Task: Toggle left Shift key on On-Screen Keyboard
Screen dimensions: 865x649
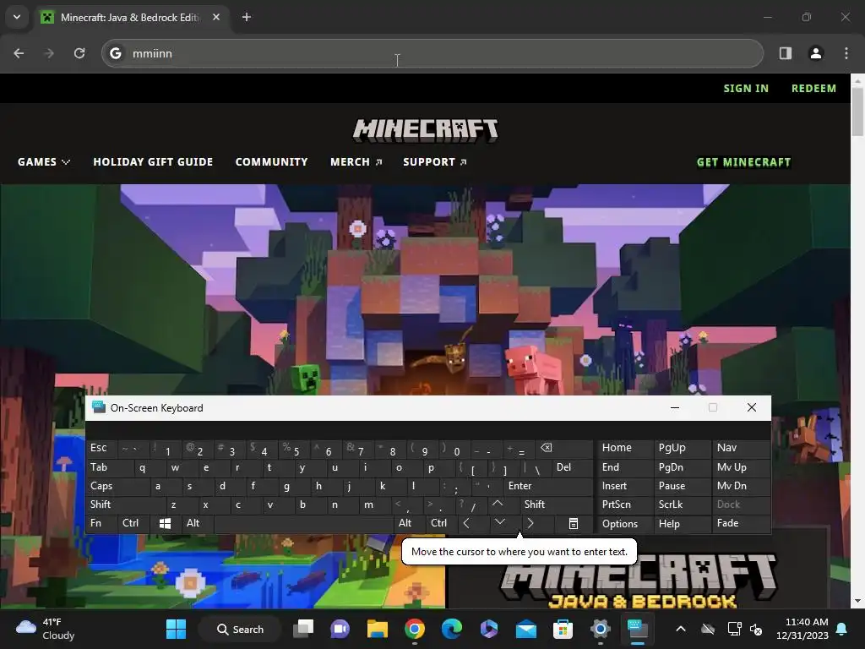Action: [x=125, y=504]
